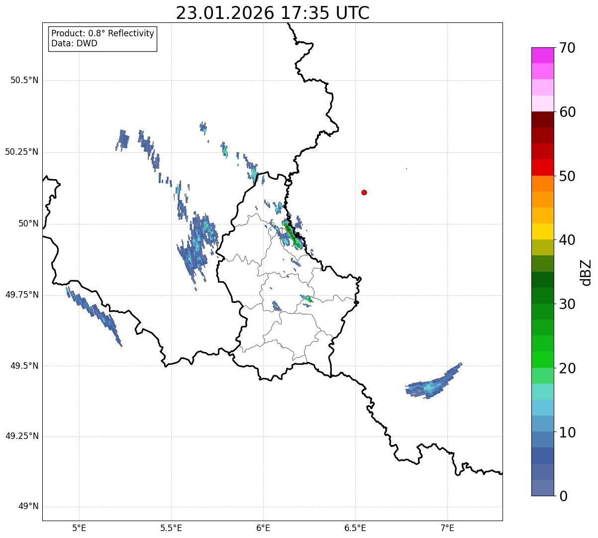Screen dimensions: 598x538
Task: Click the longitude label 5°E
Action: [x=79, y=528]
